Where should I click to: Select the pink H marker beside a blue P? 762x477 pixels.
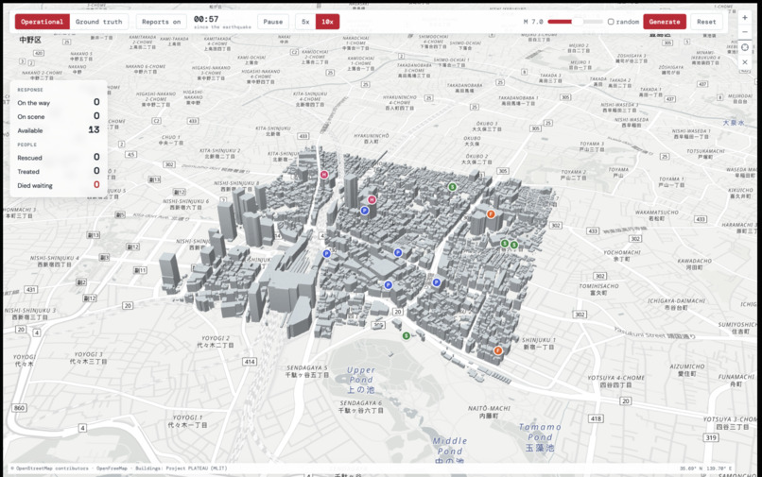point(372,199)
